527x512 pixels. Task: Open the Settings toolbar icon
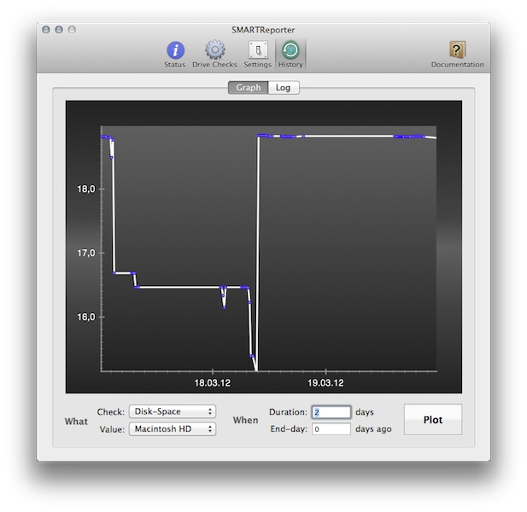pyautogui.click(x=257, y=51)
